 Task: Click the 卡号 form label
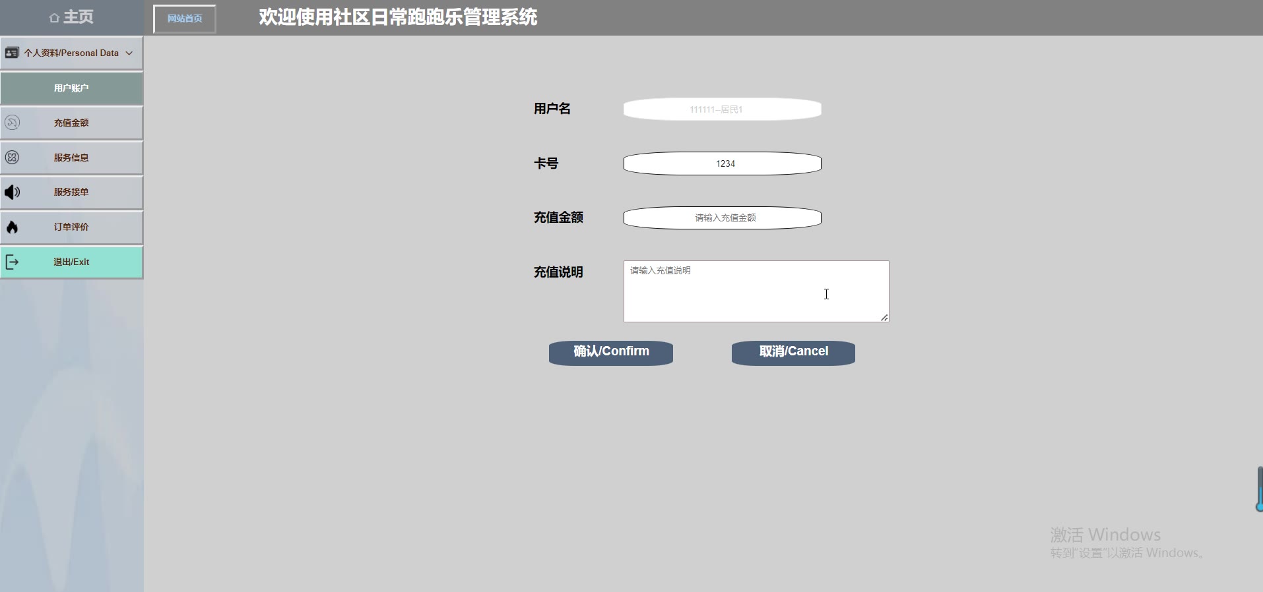coord(546,163)
